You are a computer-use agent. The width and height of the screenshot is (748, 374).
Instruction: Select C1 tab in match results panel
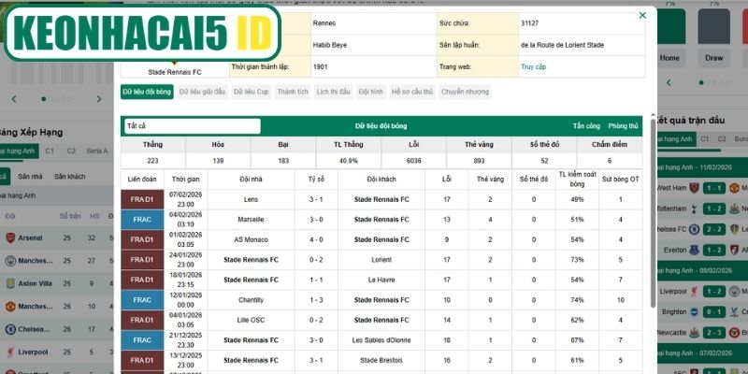pyautogui.click(x=705, y=138)
